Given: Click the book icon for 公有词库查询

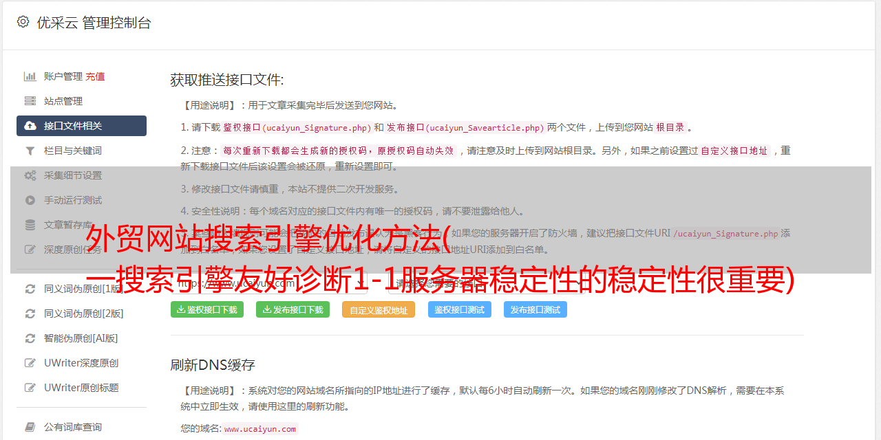Looking at the screenshot, I should point(30,427).
